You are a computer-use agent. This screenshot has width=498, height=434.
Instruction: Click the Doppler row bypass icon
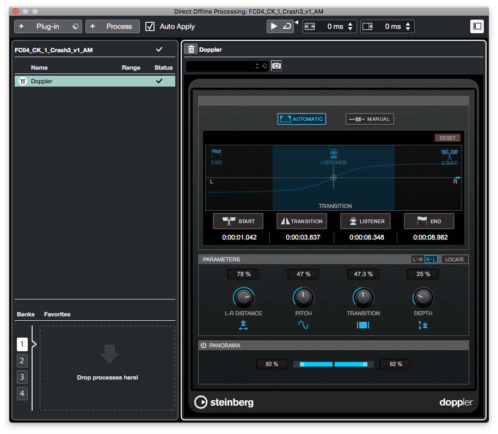(x=22, y=81)
